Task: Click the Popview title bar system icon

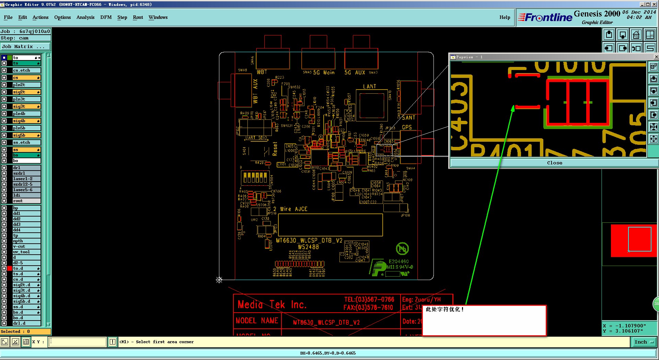Action: [453, 57]
